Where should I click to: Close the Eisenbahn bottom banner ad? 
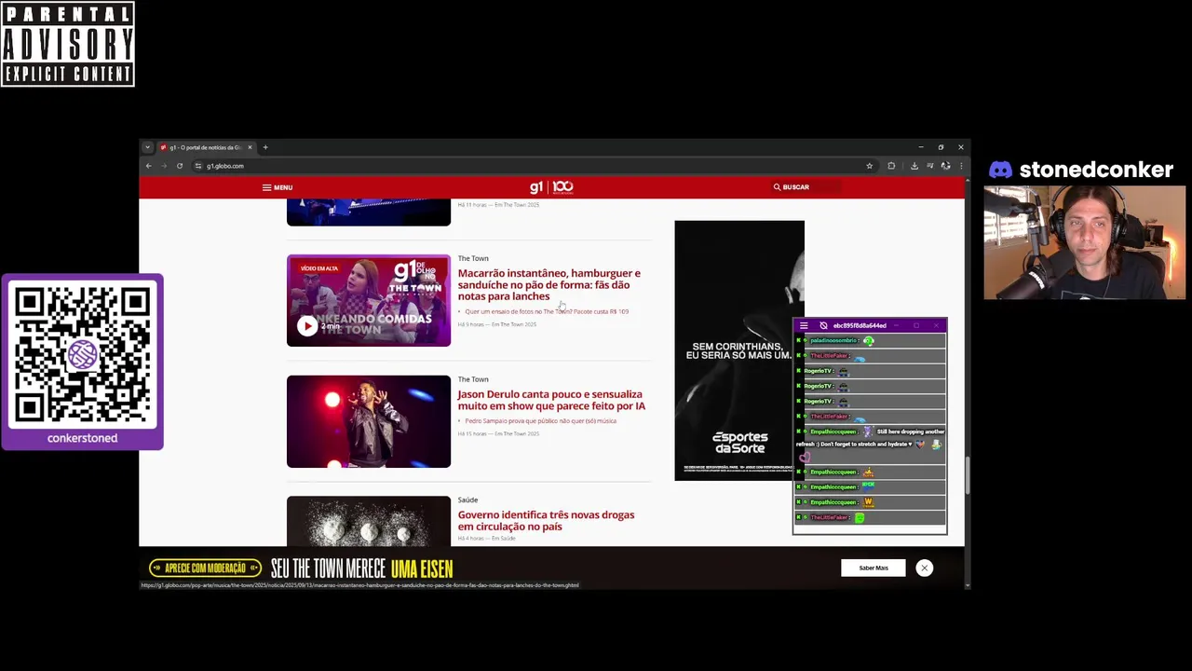[924, 568]
